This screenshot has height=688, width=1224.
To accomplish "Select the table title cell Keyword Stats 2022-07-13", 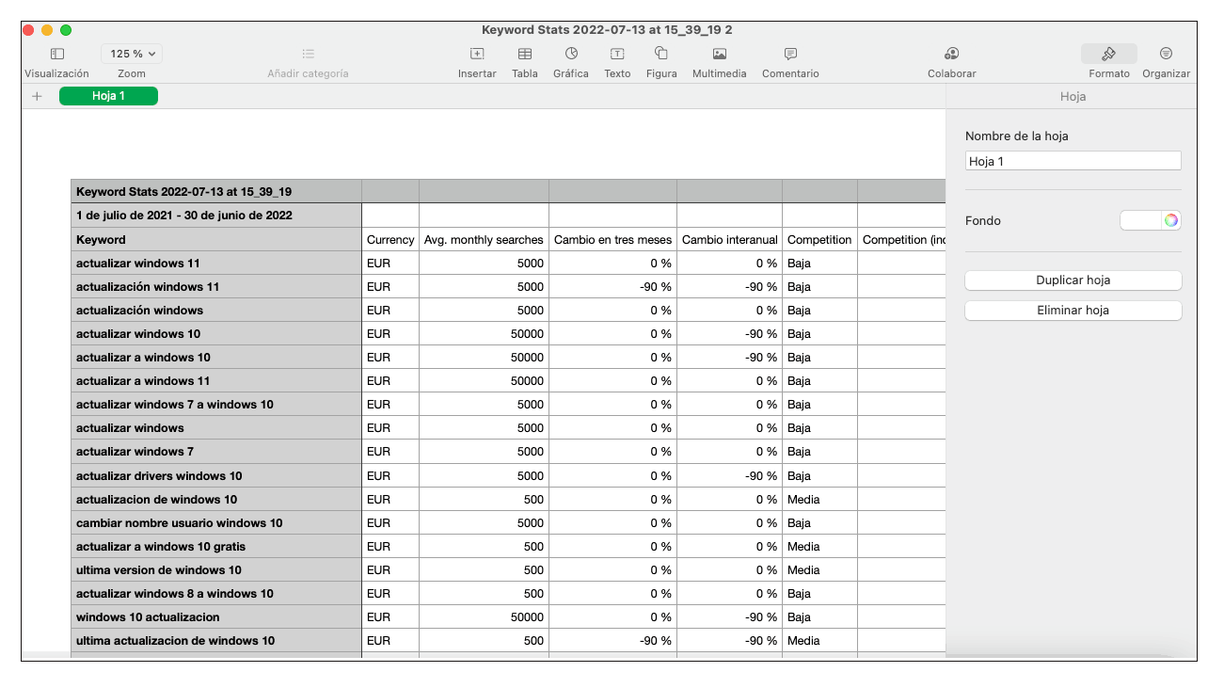I will click(216, 192).
